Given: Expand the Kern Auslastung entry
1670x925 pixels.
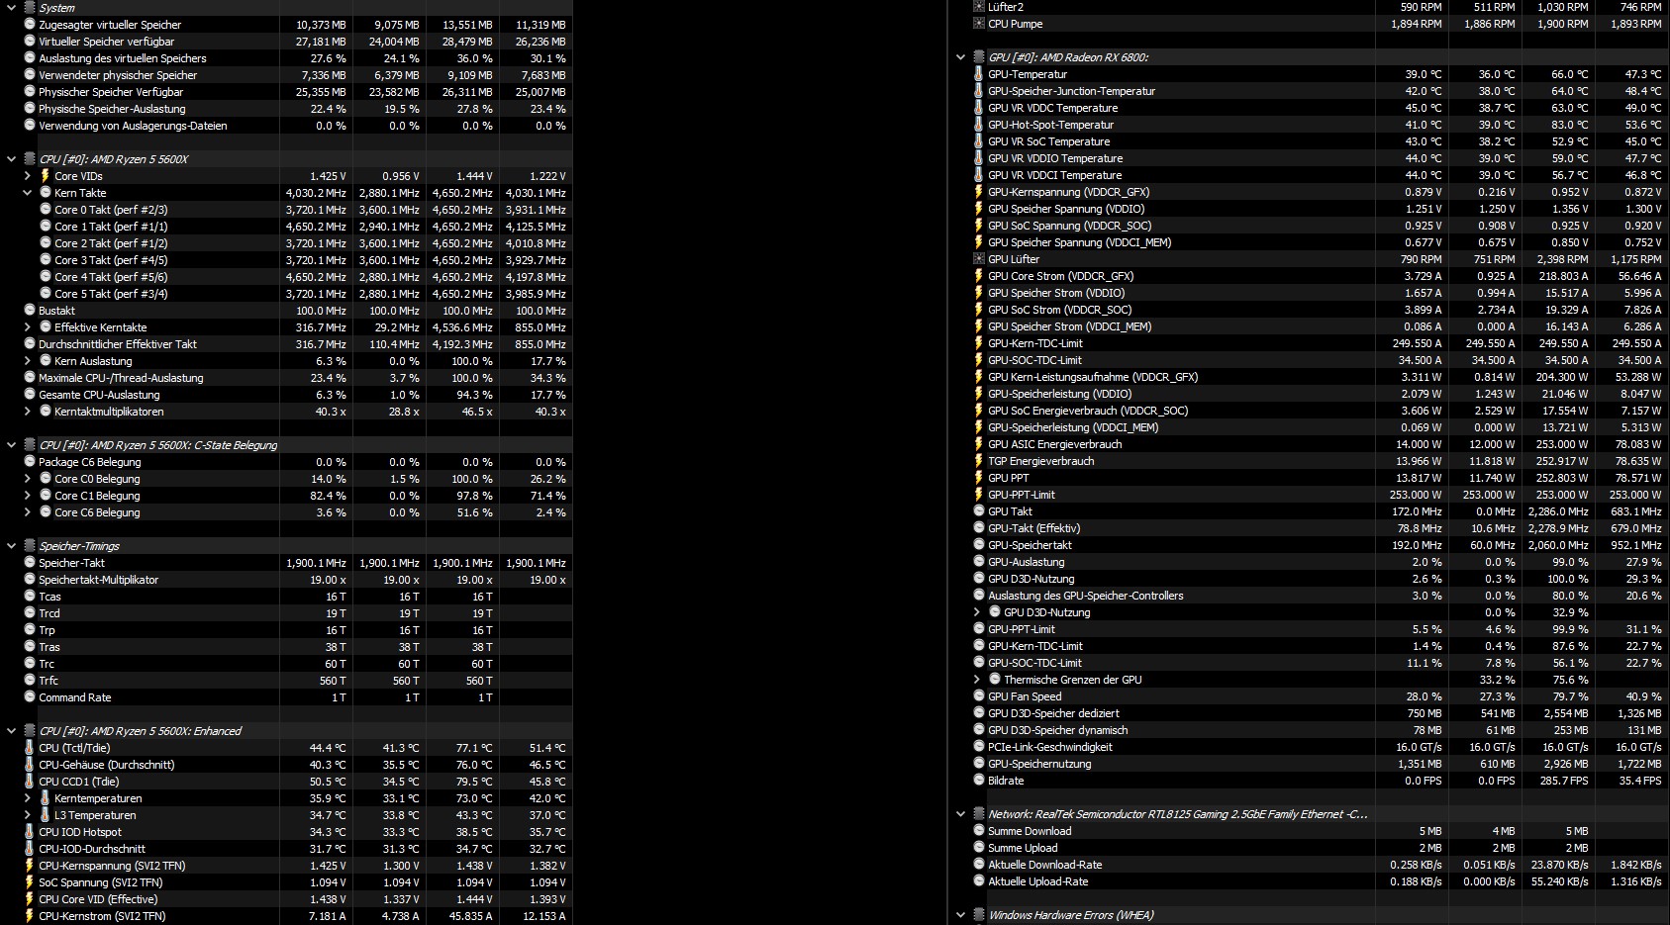Looking at the screenshot, I should (x=27, y=360).
